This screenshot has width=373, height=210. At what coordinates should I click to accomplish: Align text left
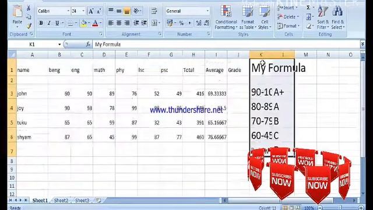[x=111, y=23]
